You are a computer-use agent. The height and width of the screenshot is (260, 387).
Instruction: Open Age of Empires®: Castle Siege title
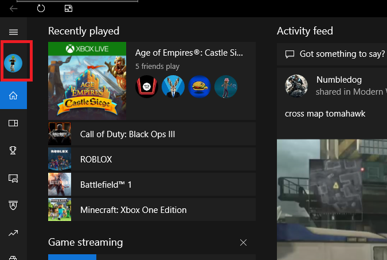189,53
